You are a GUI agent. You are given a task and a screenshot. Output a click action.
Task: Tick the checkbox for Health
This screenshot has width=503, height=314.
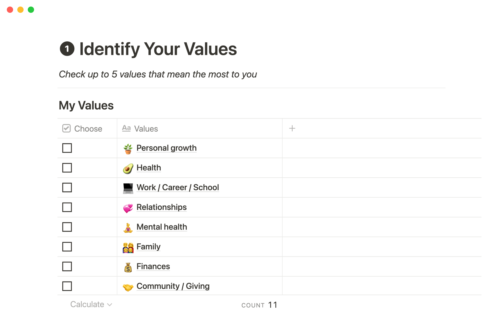(x=67, y=168)
